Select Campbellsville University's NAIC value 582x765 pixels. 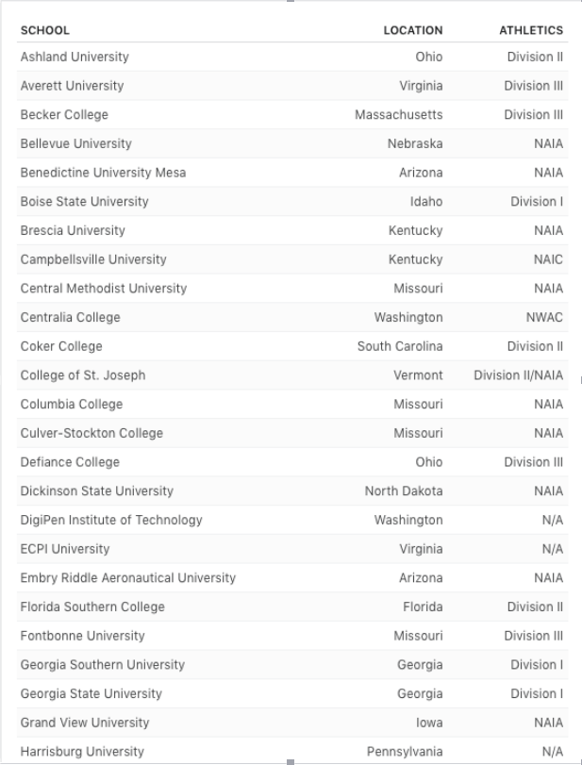pyautogui.click(x=548, y=259)
